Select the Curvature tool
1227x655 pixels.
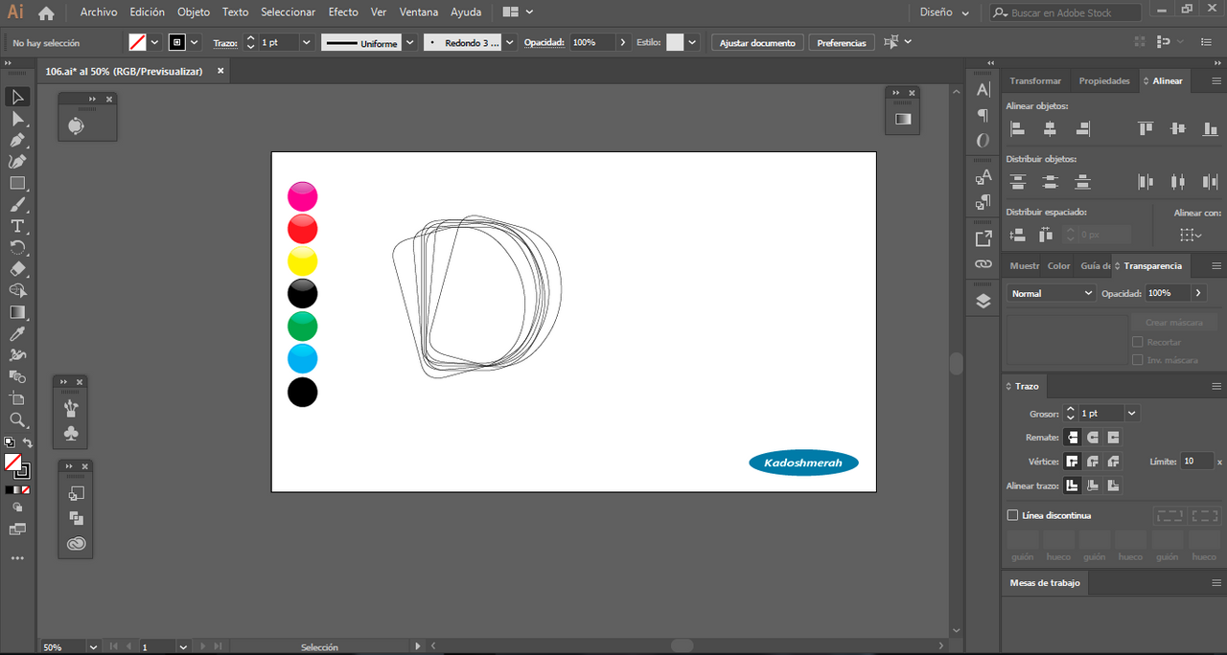[x=17, y=162]
